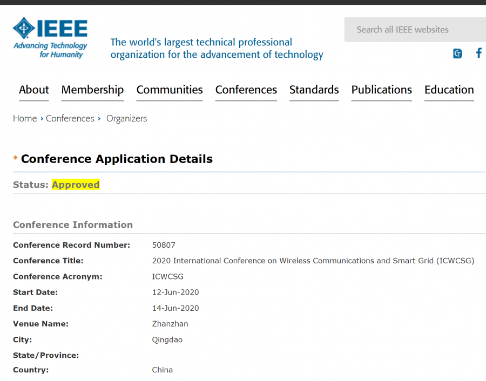Open the About menu
This screenshot has height=381, width=486.
coord(33,90)
